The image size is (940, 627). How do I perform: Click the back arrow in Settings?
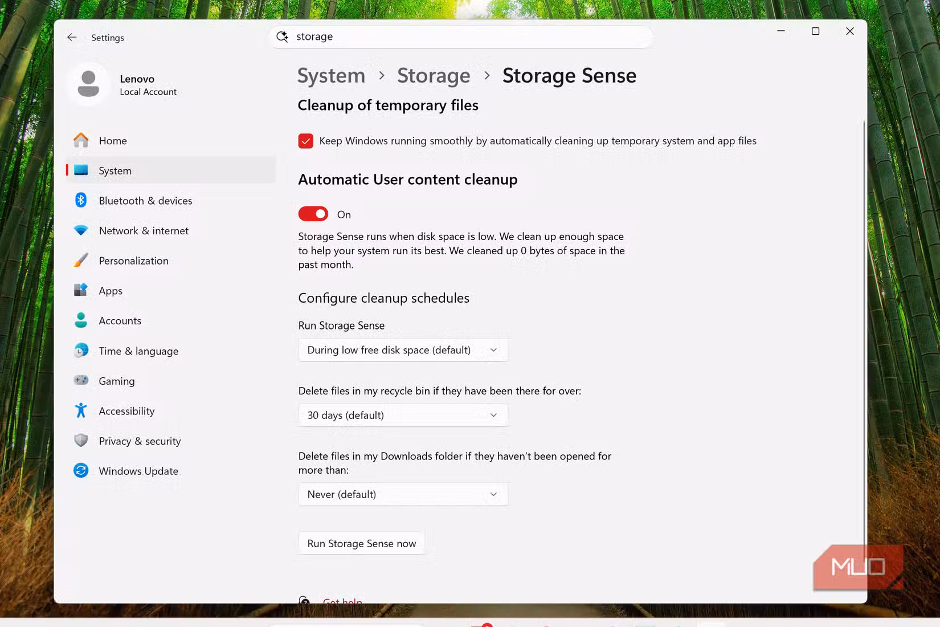click(x=72, y=37)
